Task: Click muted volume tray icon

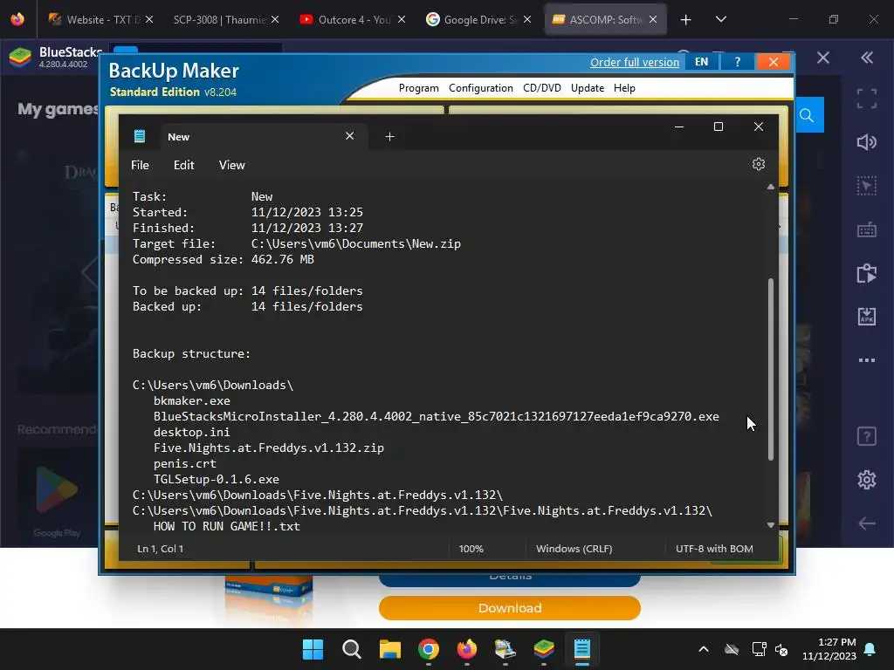Action: tap(781, 649)
